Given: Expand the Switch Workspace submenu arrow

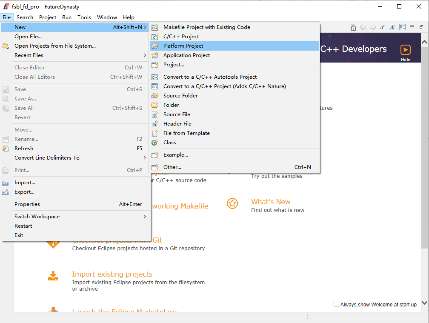Looking at the screenshot, I should coord(145,217).
